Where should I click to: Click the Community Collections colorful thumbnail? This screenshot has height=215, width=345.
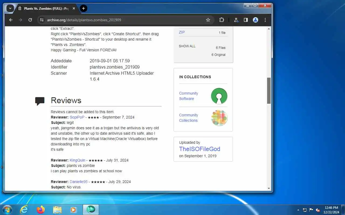click(219, 118)
